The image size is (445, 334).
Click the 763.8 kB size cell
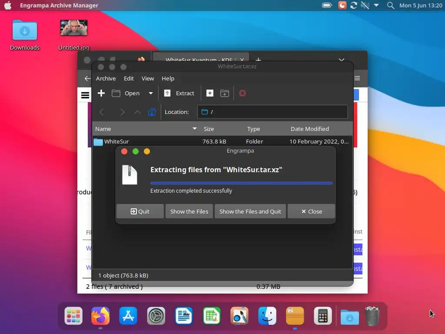click(x=214, y=141)
